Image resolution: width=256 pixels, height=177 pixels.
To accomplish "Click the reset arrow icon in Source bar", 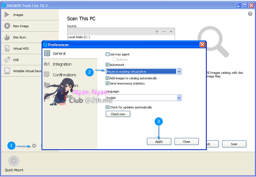I will [x=171, y=32].
